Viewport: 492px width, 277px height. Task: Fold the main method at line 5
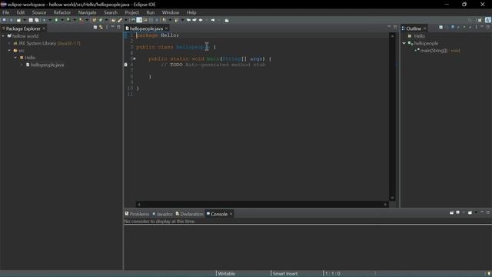[x=135, y=58]
